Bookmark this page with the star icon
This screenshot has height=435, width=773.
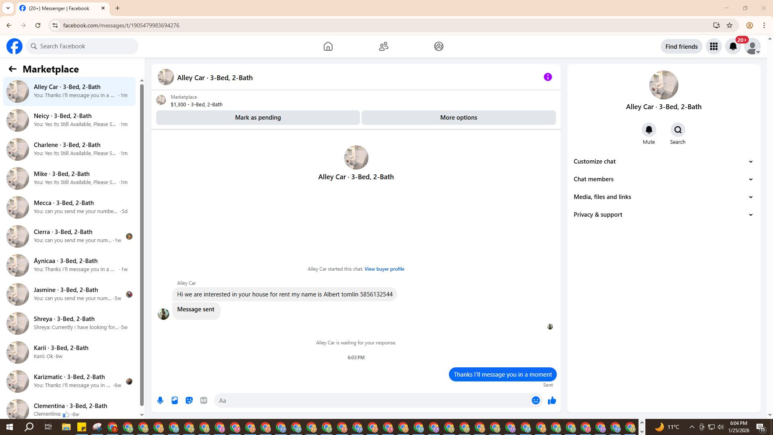(x=730, y=25)
